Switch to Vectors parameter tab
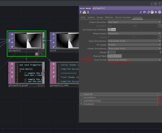Viewport: 162px width, 133px height. coord(91,17)
